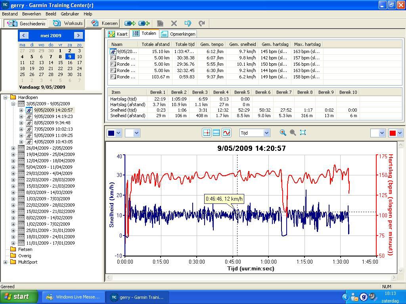Image resolution: width=406 pixels, height=304 pixels.
Task: Open the Geschiedenis view
Action: [26, 23]
